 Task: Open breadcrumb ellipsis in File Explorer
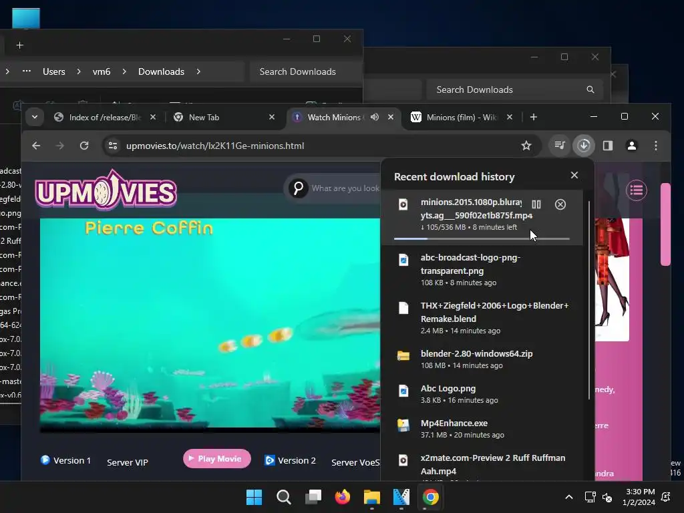coord(27,71)
